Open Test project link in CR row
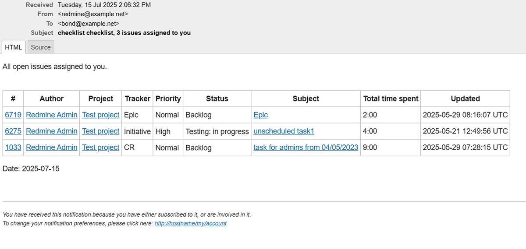 pyautogui.click(x=101, y=147)
